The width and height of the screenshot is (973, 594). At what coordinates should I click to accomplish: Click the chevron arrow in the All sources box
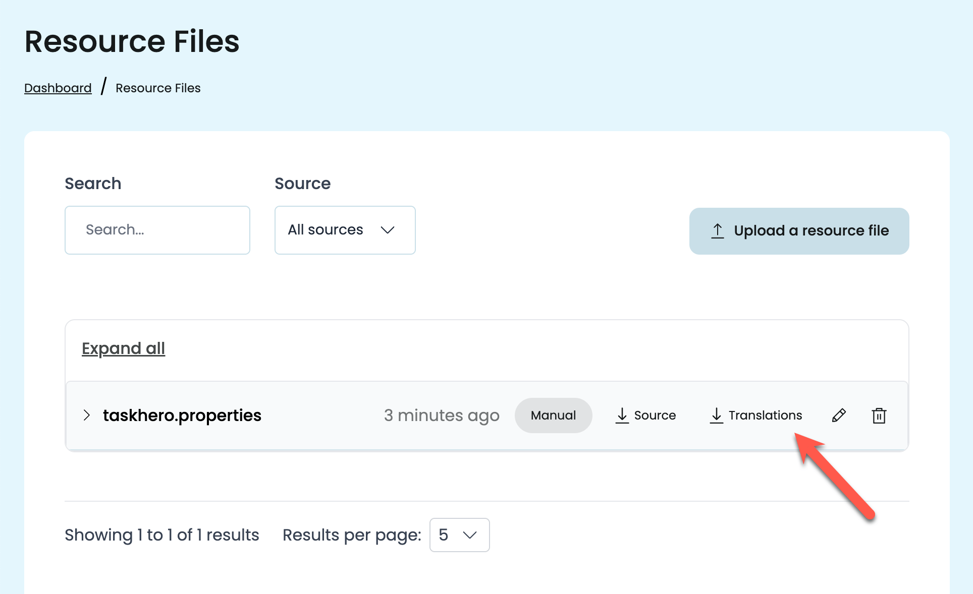click(388, 230)
